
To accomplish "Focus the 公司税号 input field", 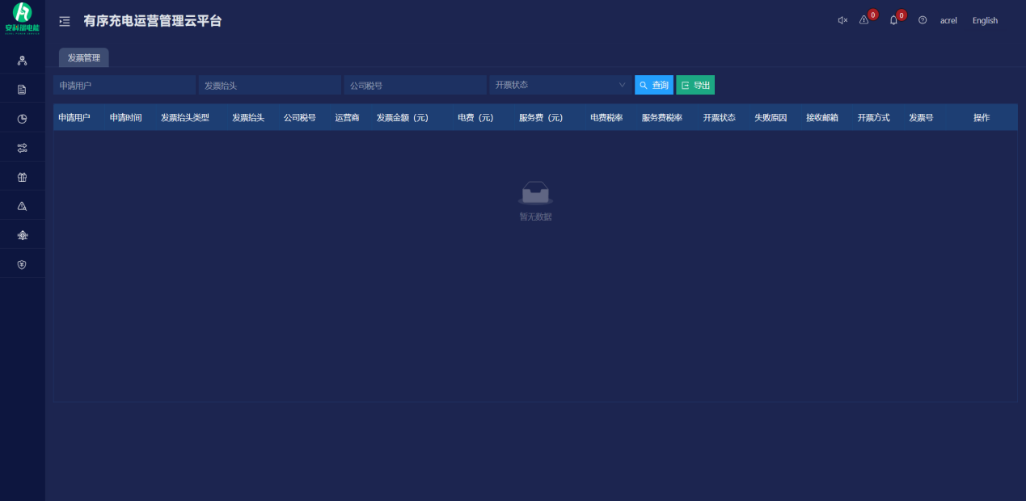I will pos(415,85).
